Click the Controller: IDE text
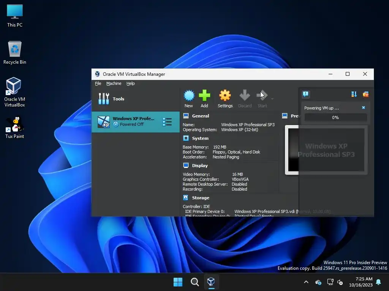The height and width of the screenshot is (291, 389). coord(196,207)
